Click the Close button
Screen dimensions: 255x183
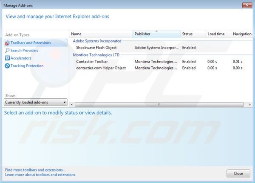tap(238, 173)
